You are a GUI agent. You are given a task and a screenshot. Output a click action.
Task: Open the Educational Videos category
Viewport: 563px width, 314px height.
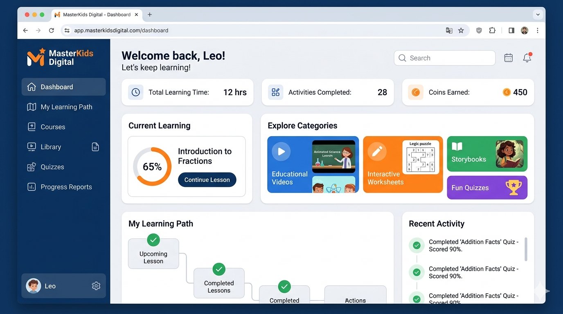point(313,164)
